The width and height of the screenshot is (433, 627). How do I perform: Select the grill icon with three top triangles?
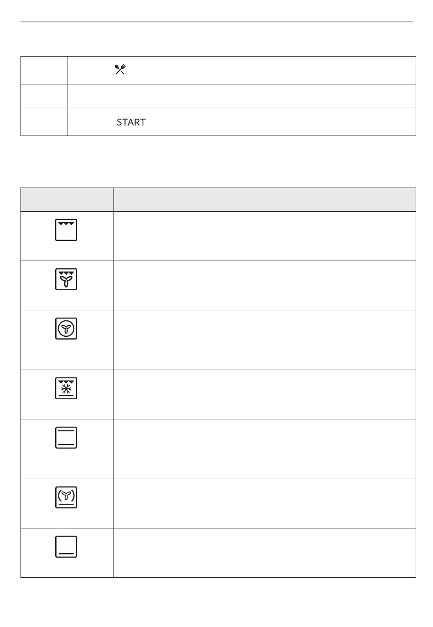pyautogui.click(x=67, y=230)
